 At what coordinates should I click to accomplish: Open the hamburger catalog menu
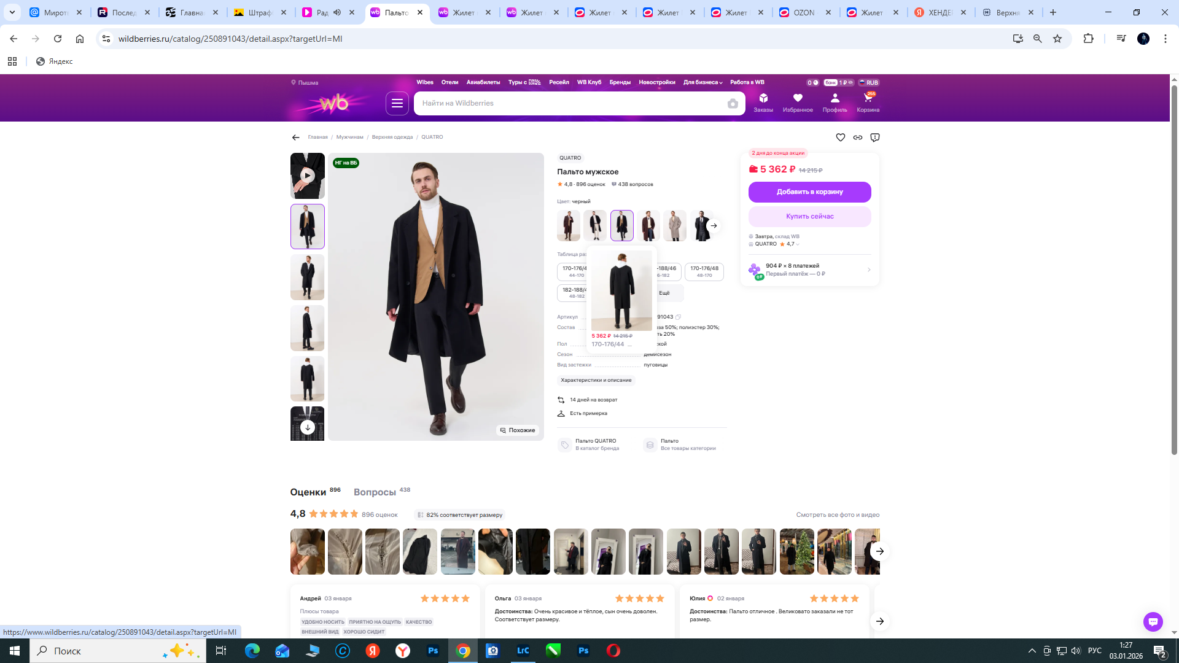pos(397,103)
